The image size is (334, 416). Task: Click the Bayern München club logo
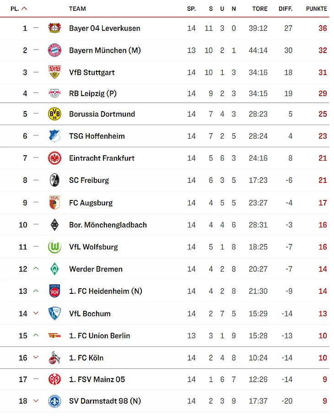pyautogui.click(x=54, y=50)
